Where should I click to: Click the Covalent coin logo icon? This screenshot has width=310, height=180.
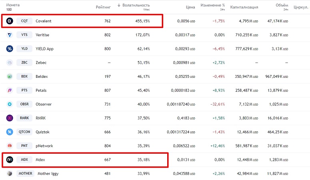tap(10, 21)
